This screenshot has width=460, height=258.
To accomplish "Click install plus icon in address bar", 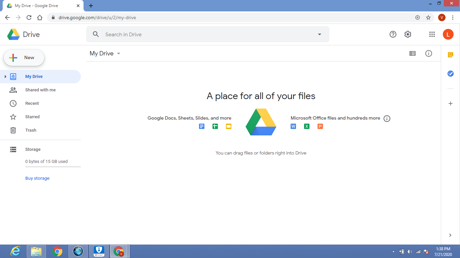I will point(418,17).
